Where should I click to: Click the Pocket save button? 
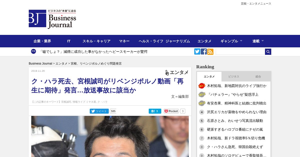171,111
